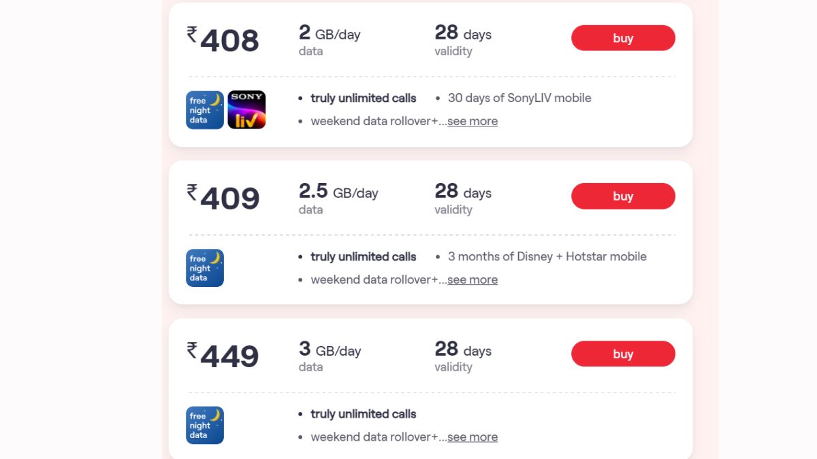Click the ₹409 price heading
The width and height of the screenshot is (817, 459).
[x=223, y=198]
